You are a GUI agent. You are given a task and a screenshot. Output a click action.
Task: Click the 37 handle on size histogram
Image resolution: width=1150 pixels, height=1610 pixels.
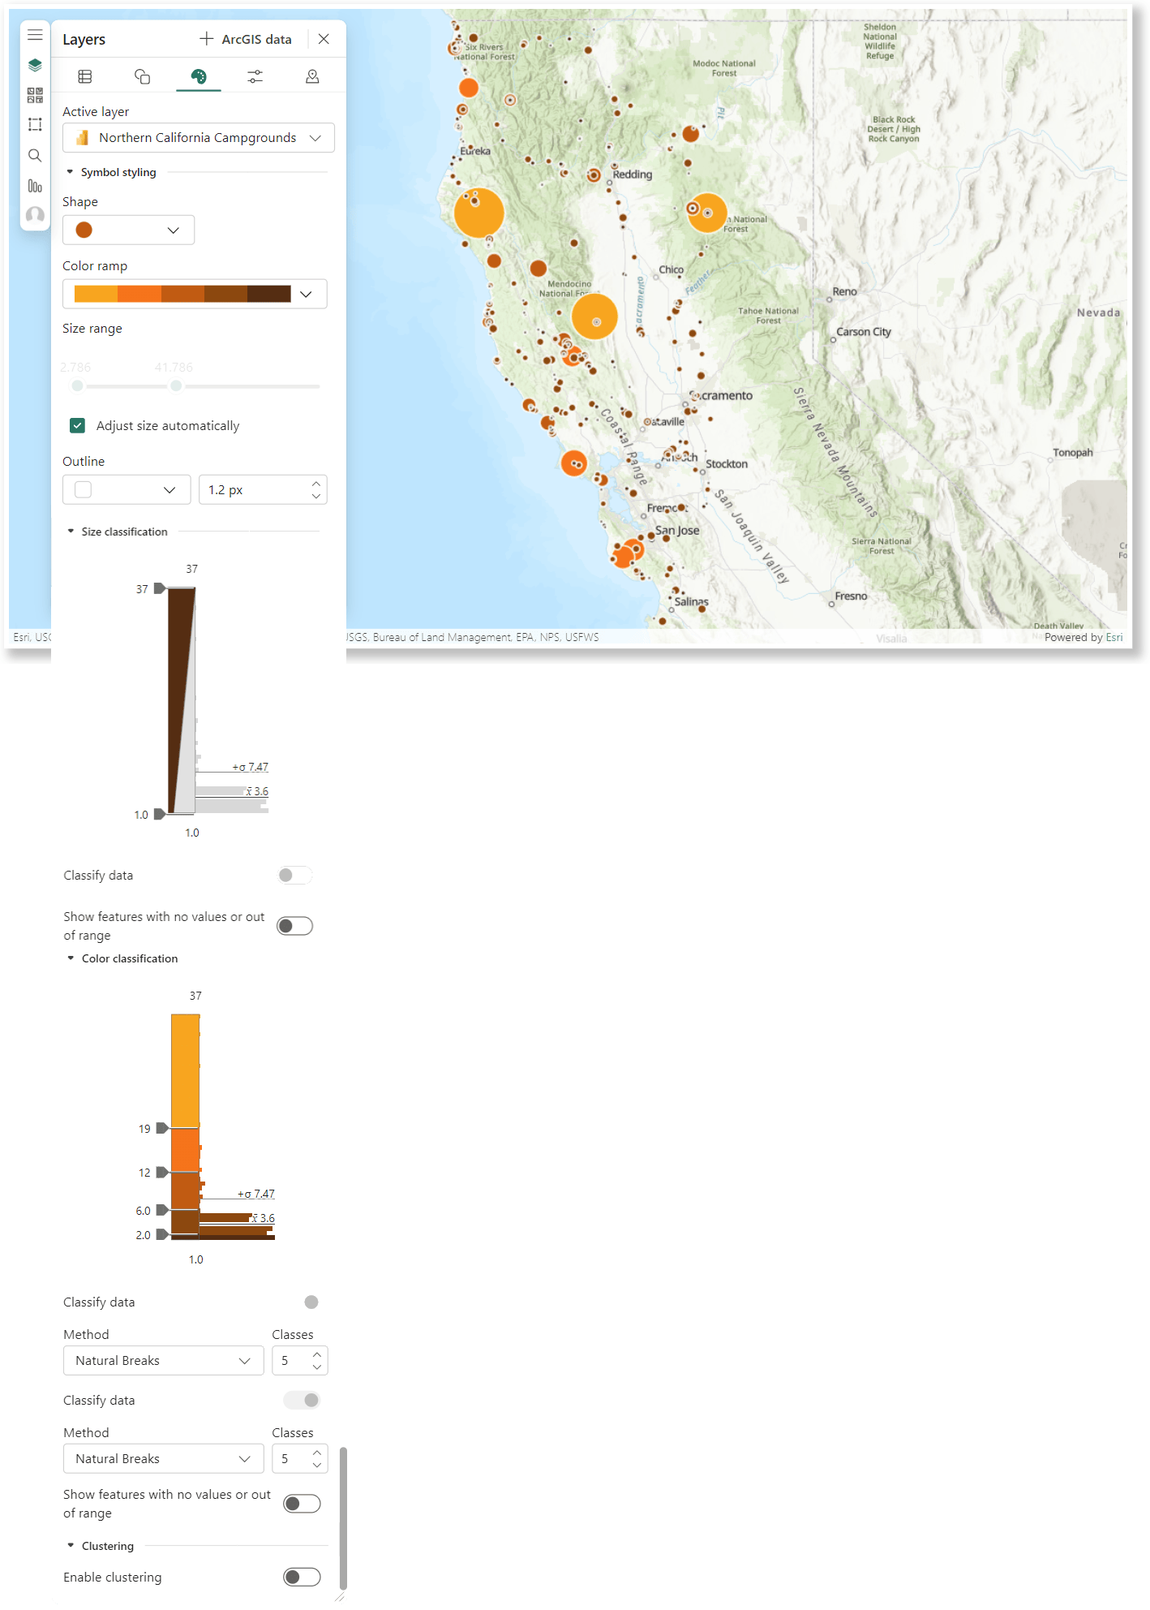[x=160, y=588]
